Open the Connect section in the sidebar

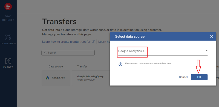(8, 18)
